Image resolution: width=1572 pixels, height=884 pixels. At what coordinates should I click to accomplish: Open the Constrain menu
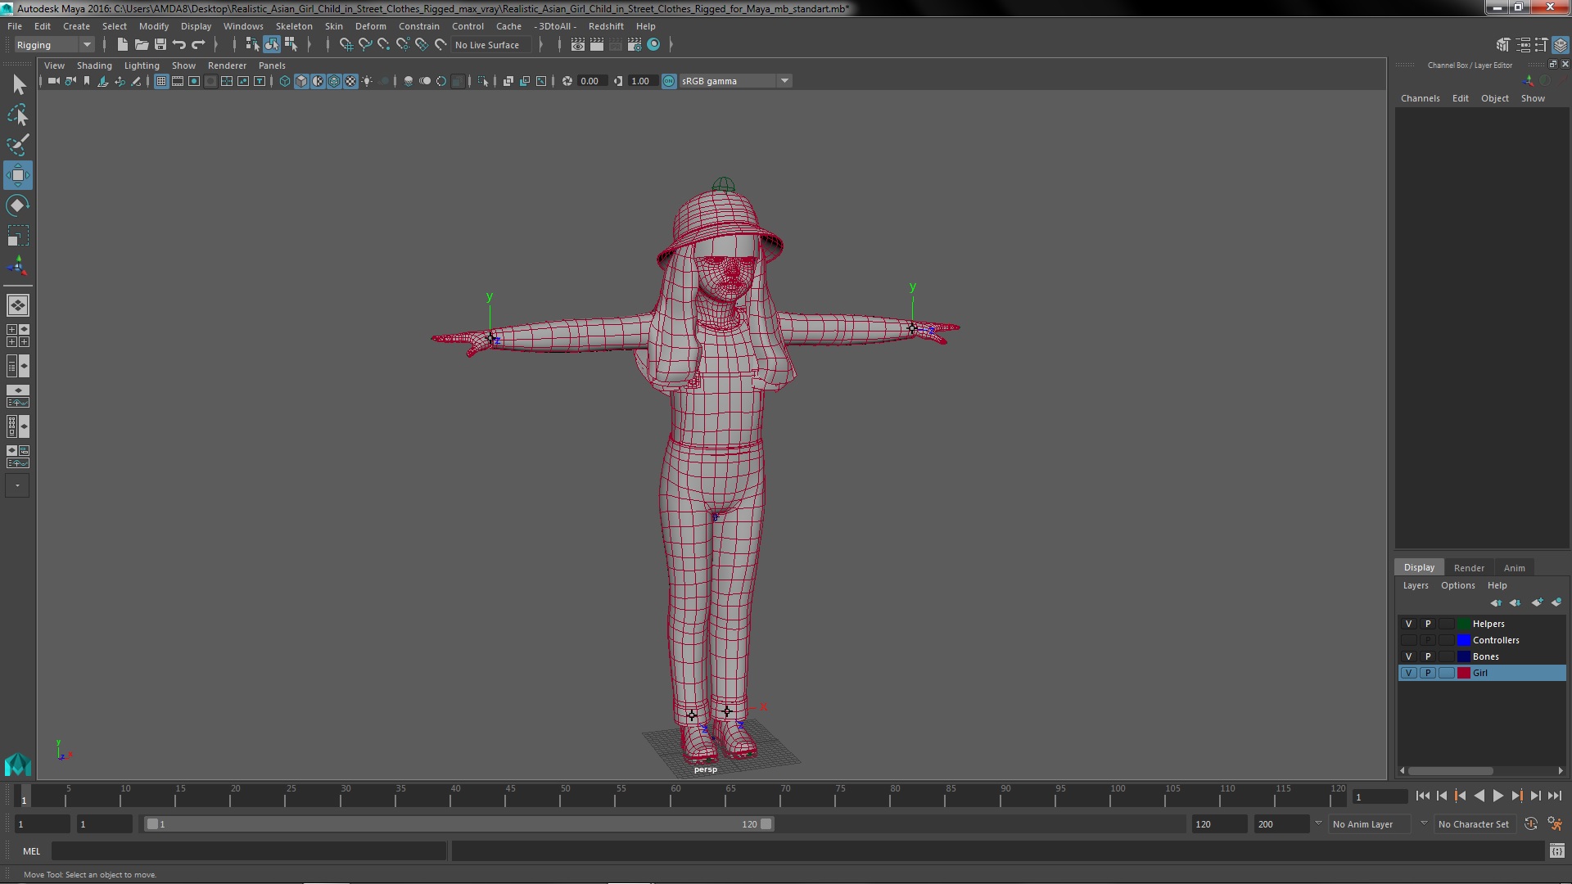click(418, 26)
